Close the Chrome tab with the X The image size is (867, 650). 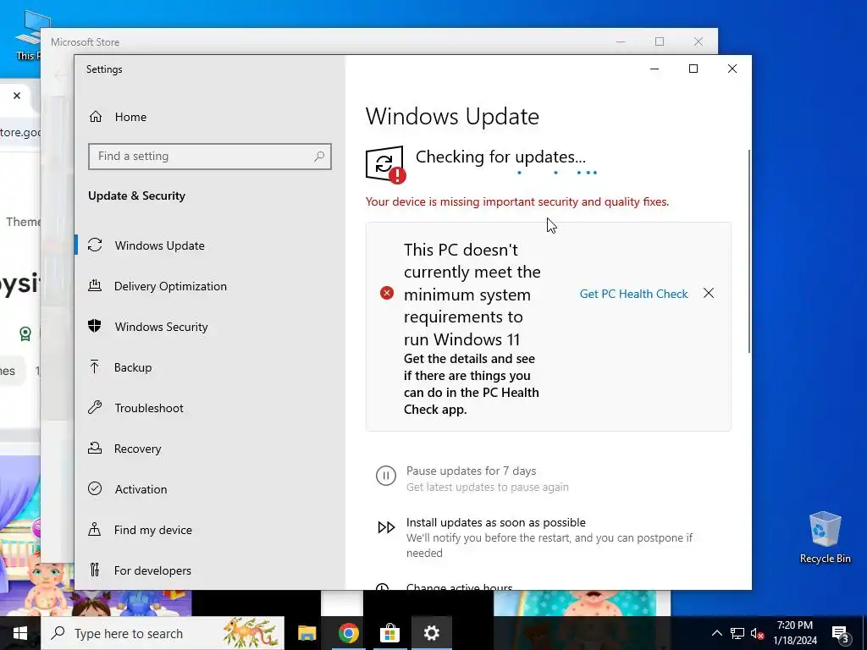pyautogui.click(x=17, y=96)
